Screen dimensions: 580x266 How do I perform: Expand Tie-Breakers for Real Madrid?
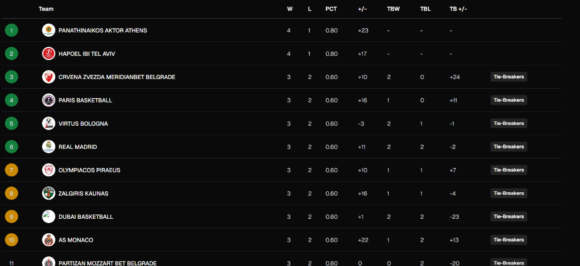point(508,147)
